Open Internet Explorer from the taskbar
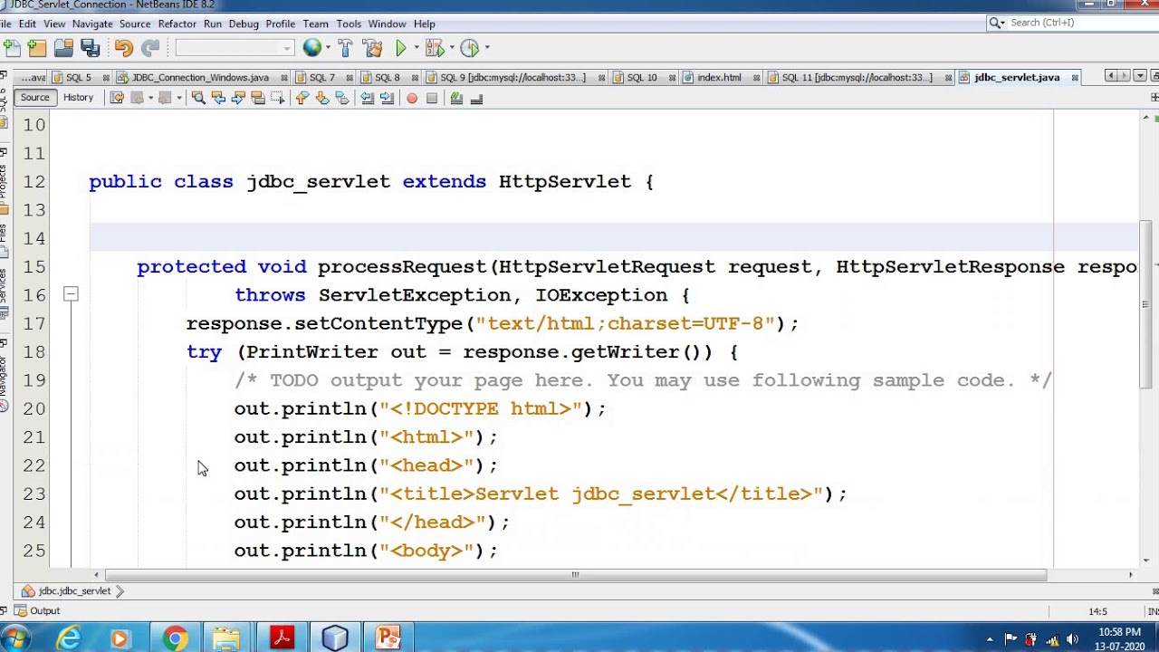Viewport: 1159px width, 652px height. pos(69,638)
